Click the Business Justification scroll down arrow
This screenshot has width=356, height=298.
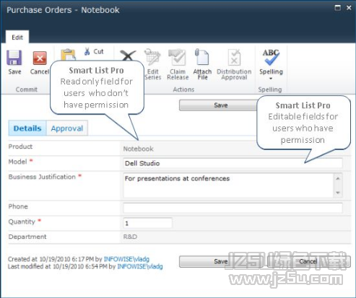click(x=338, y=193)
